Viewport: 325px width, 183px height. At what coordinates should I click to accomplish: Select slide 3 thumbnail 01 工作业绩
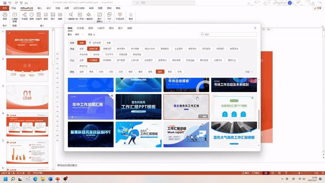tap(27, 97)
